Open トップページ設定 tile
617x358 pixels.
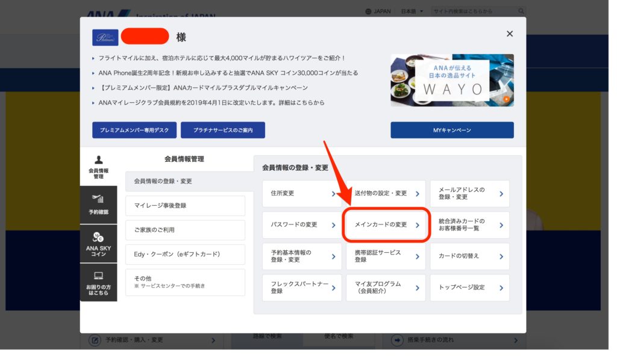click(x=469, y=288)
